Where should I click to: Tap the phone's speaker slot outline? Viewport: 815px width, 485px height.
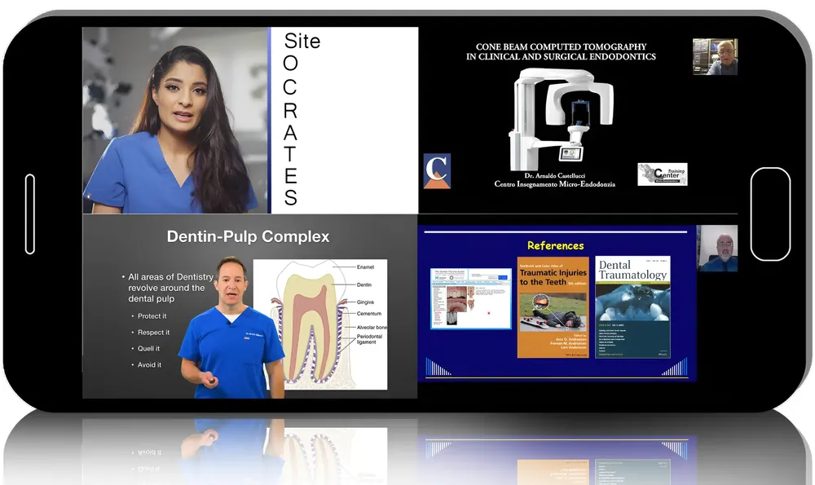tap(30, 214)
